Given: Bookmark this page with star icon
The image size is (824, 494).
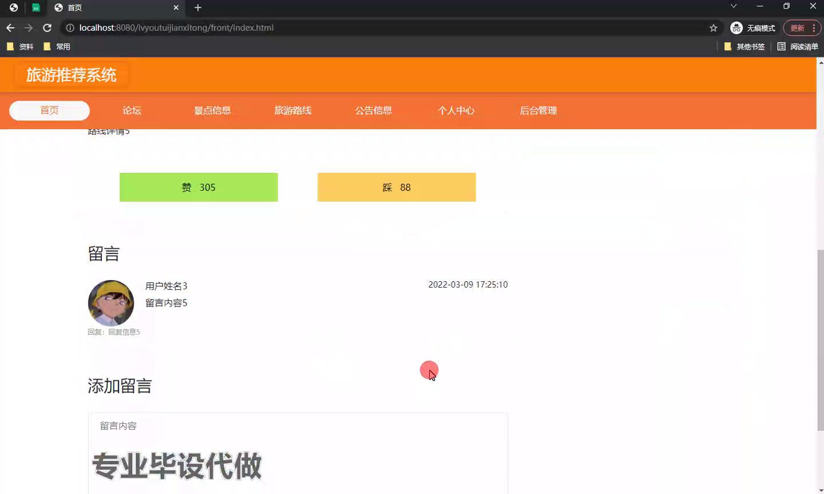Looking at the screenshot, I should click(x=713, y=28).
